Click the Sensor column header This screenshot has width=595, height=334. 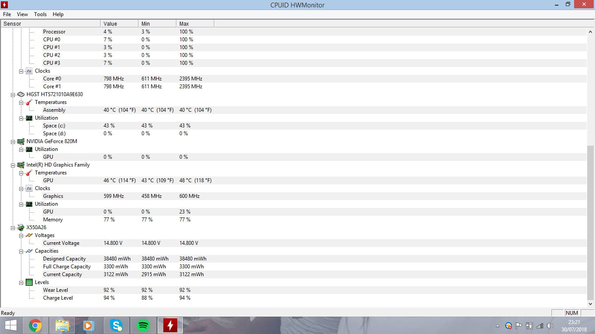click(51, 23)
